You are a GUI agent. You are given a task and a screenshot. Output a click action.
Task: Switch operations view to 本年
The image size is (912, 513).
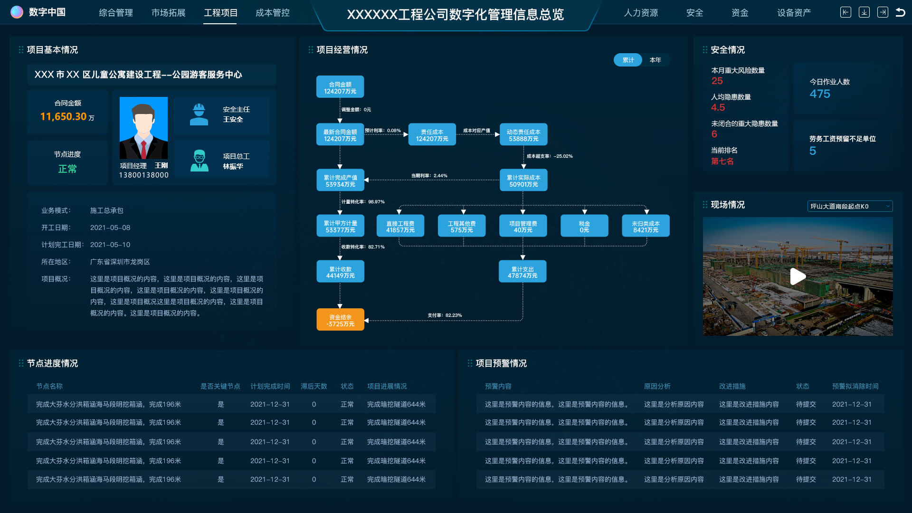point(655,60)
